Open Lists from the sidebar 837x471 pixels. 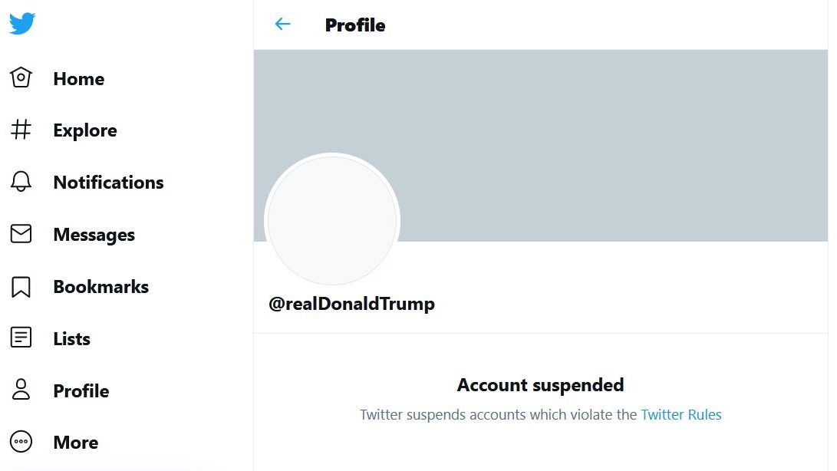pyautogui.click(x=71, y=339)
